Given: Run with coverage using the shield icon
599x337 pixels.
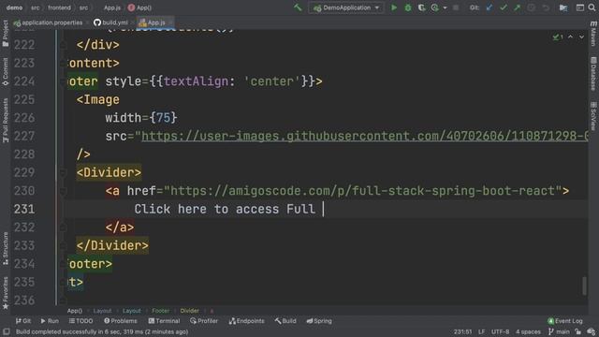Looking at the screenshot, I should 421,7.
